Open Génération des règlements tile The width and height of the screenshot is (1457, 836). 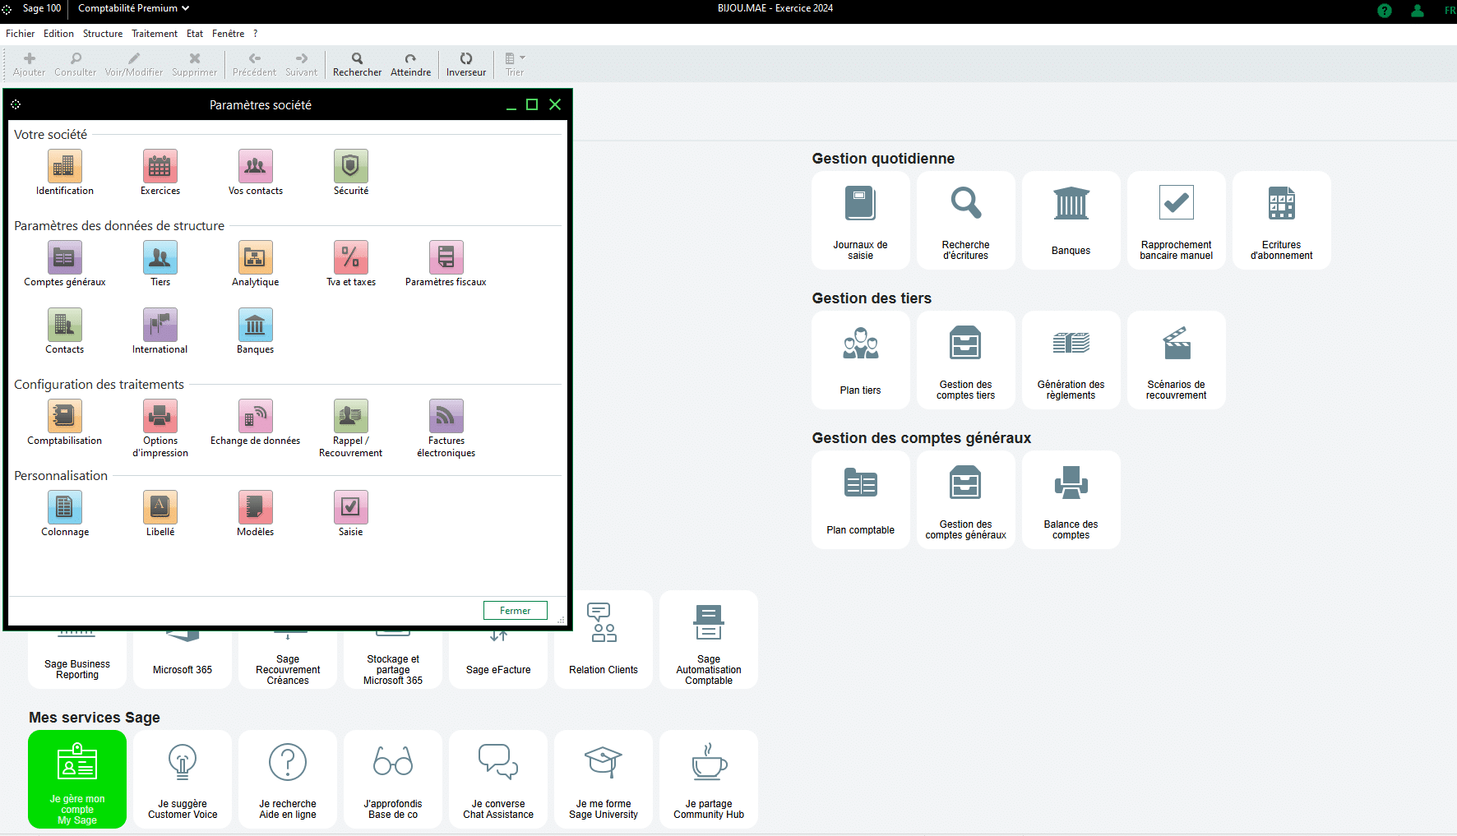1071,360
